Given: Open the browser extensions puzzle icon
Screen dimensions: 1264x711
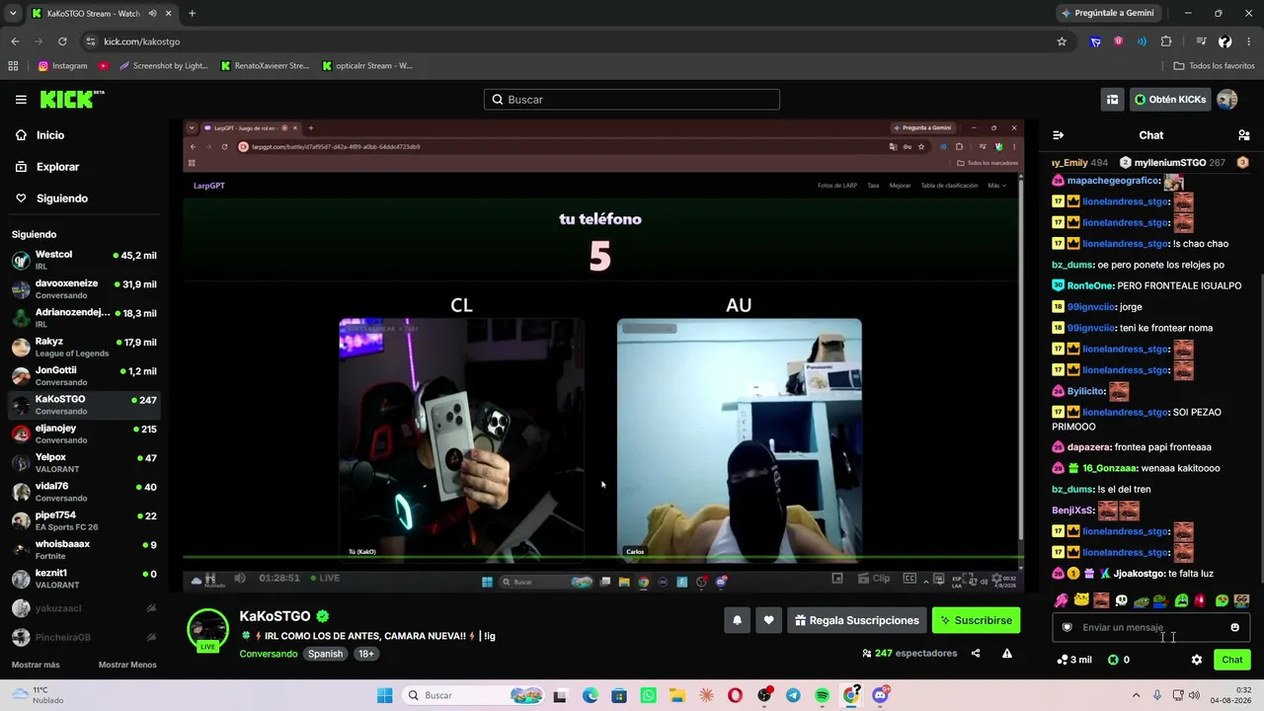Looking at the screenshot, I should [x=1166, y=41].
